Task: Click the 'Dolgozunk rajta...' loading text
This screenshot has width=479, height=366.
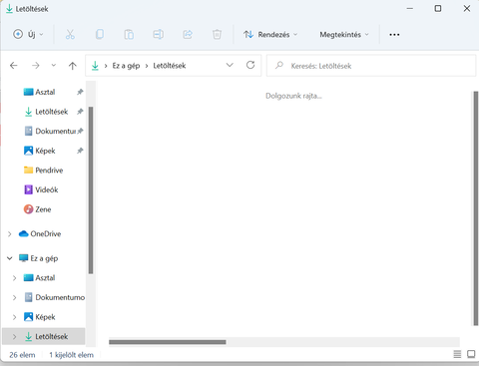Action: 293,96
